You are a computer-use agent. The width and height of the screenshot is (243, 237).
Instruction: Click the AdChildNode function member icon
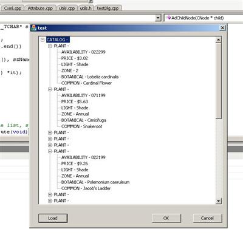[x=168, y=18]
